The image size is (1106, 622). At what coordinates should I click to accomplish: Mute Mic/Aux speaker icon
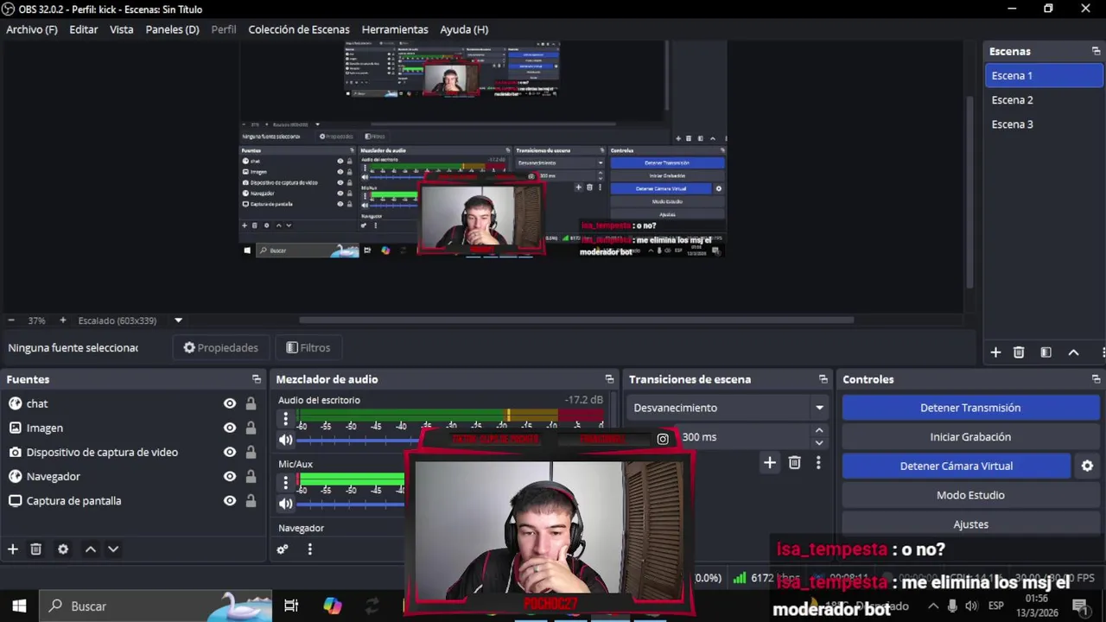(285, 504)
